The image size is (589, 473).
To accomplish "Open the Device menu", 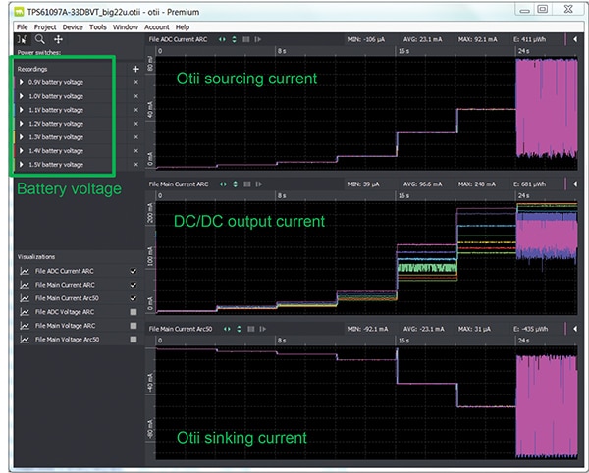I will [x=72, y=26].
